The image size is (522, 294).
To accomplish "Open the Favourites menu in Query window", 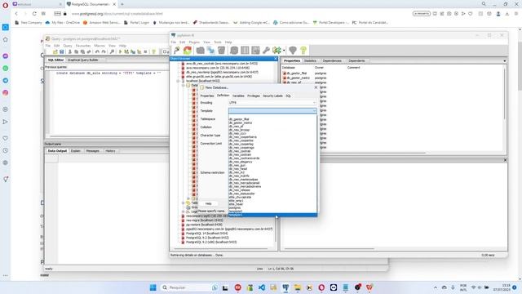I will (83, 46).
